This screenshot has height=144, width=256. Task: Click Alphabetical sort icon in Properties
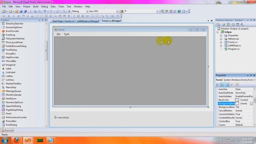point(222,85)
